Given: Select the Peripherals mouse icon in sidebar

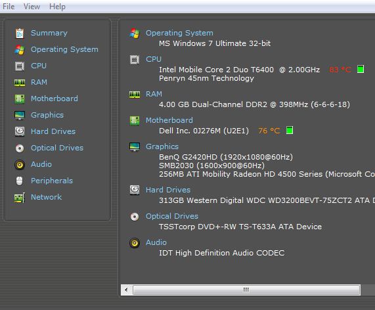Looking at the screenshot, I should tap(20, 181).
